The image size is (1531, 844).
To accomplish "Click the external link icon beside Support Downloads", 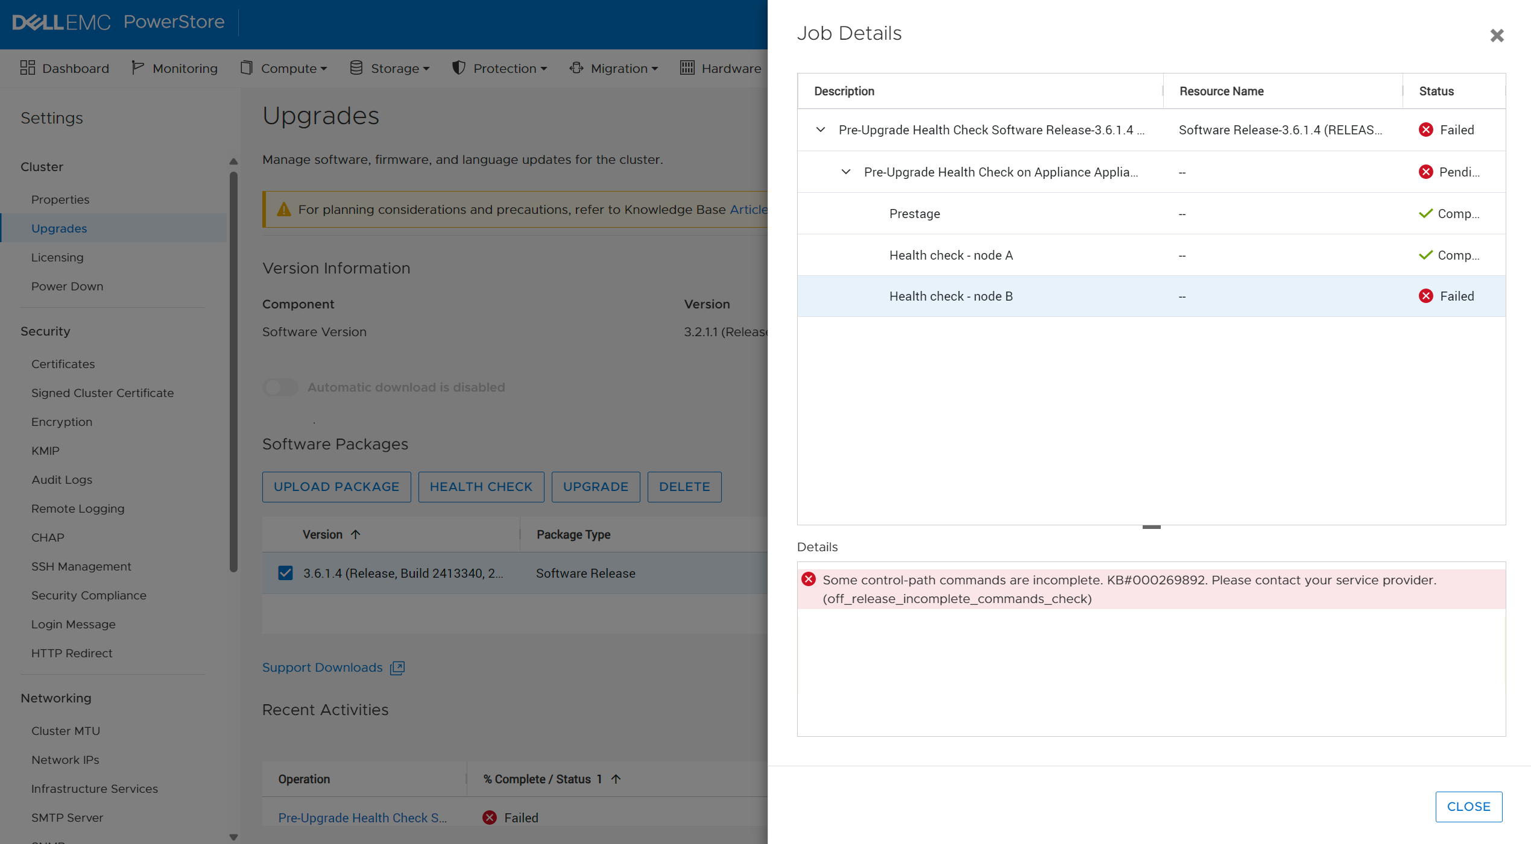I will 397,667.
